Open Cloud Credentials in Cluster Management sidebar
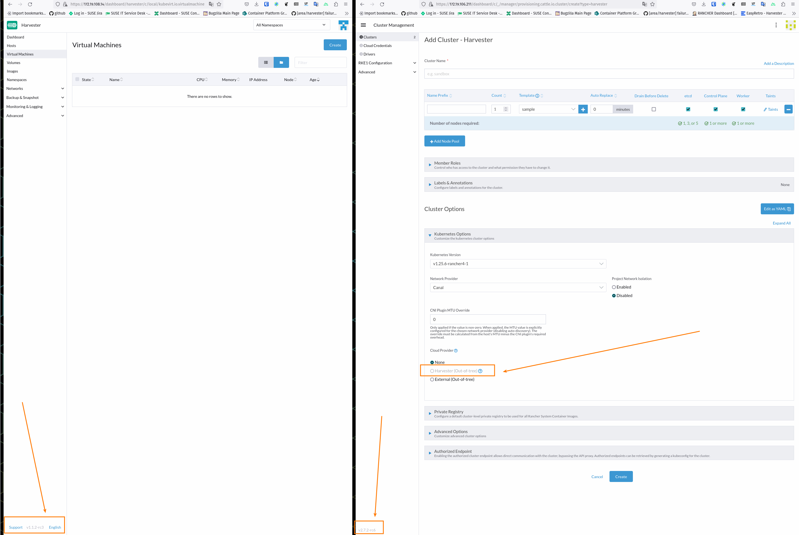Screen dimensions: 799x535 (377, 45)
